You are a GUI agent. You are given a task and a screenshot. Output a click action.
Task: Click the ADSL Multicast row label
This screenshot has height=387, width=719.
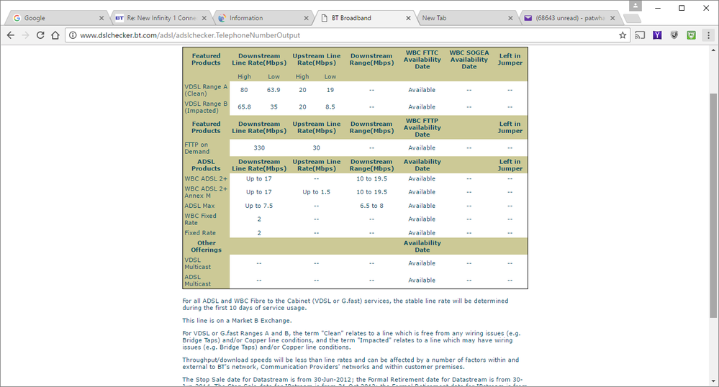click(198, 280)
